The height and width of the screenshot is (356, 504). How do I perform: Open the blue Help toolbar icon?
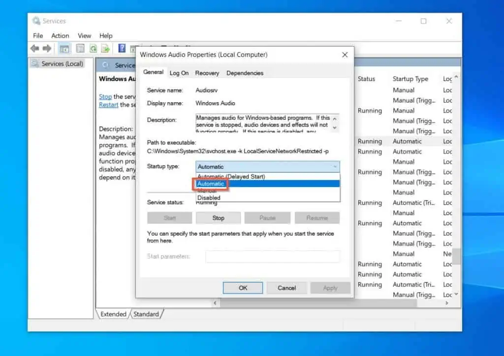tap(122, 48)
